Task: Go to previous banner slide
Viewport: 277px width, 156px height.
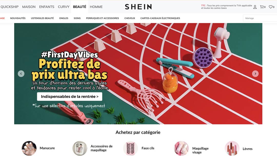Action: (21, 73)
